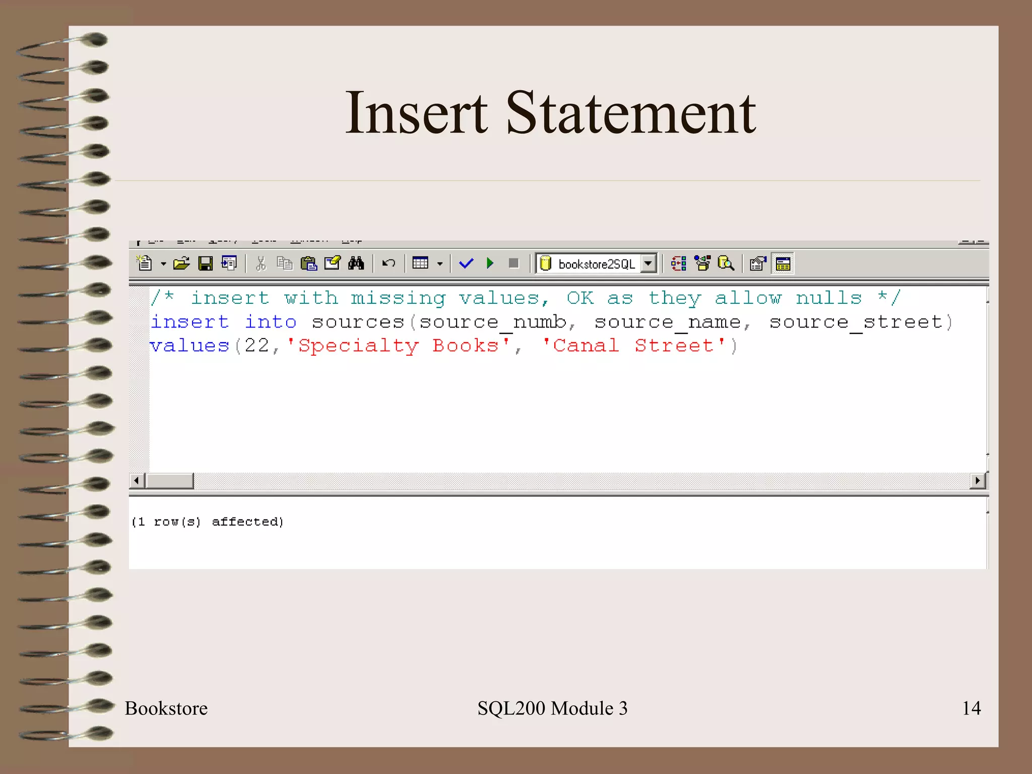Click the horizontal scrollbar thumb
This screenshot has height=774, width=1032.
click(x=169, y=480)
